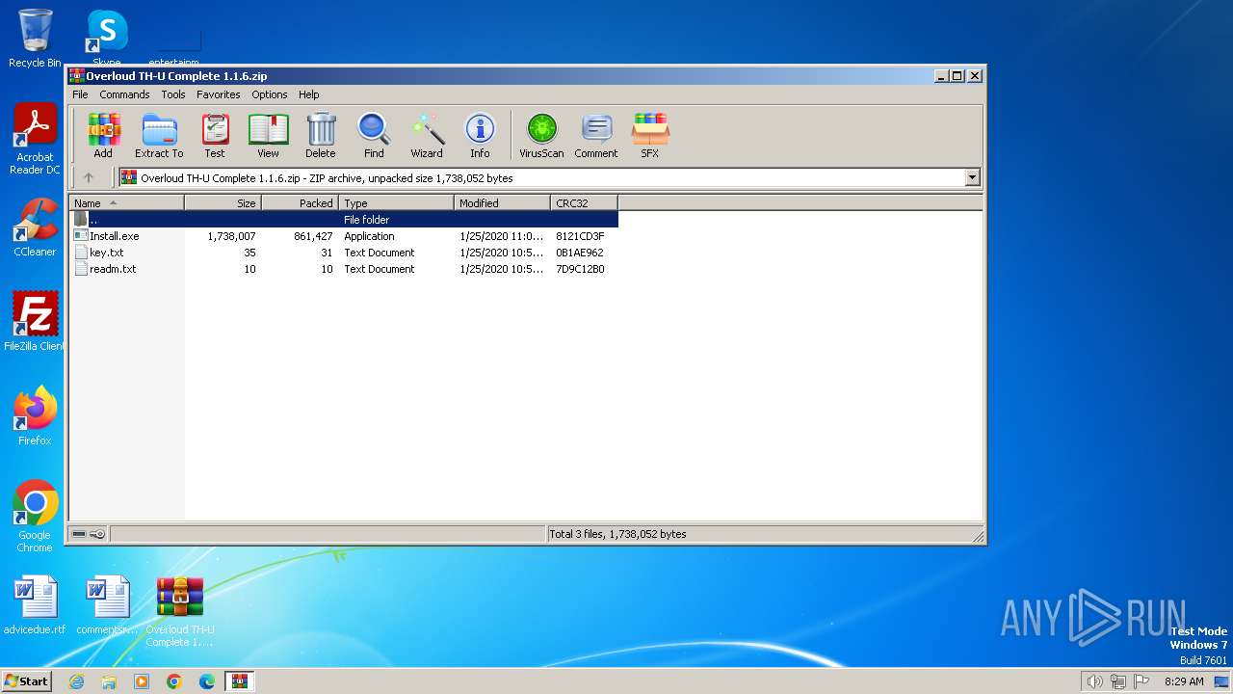This screenshot has width=1233, height=694.
Task: Go up one folder level arrow
Action: point(89,177)
